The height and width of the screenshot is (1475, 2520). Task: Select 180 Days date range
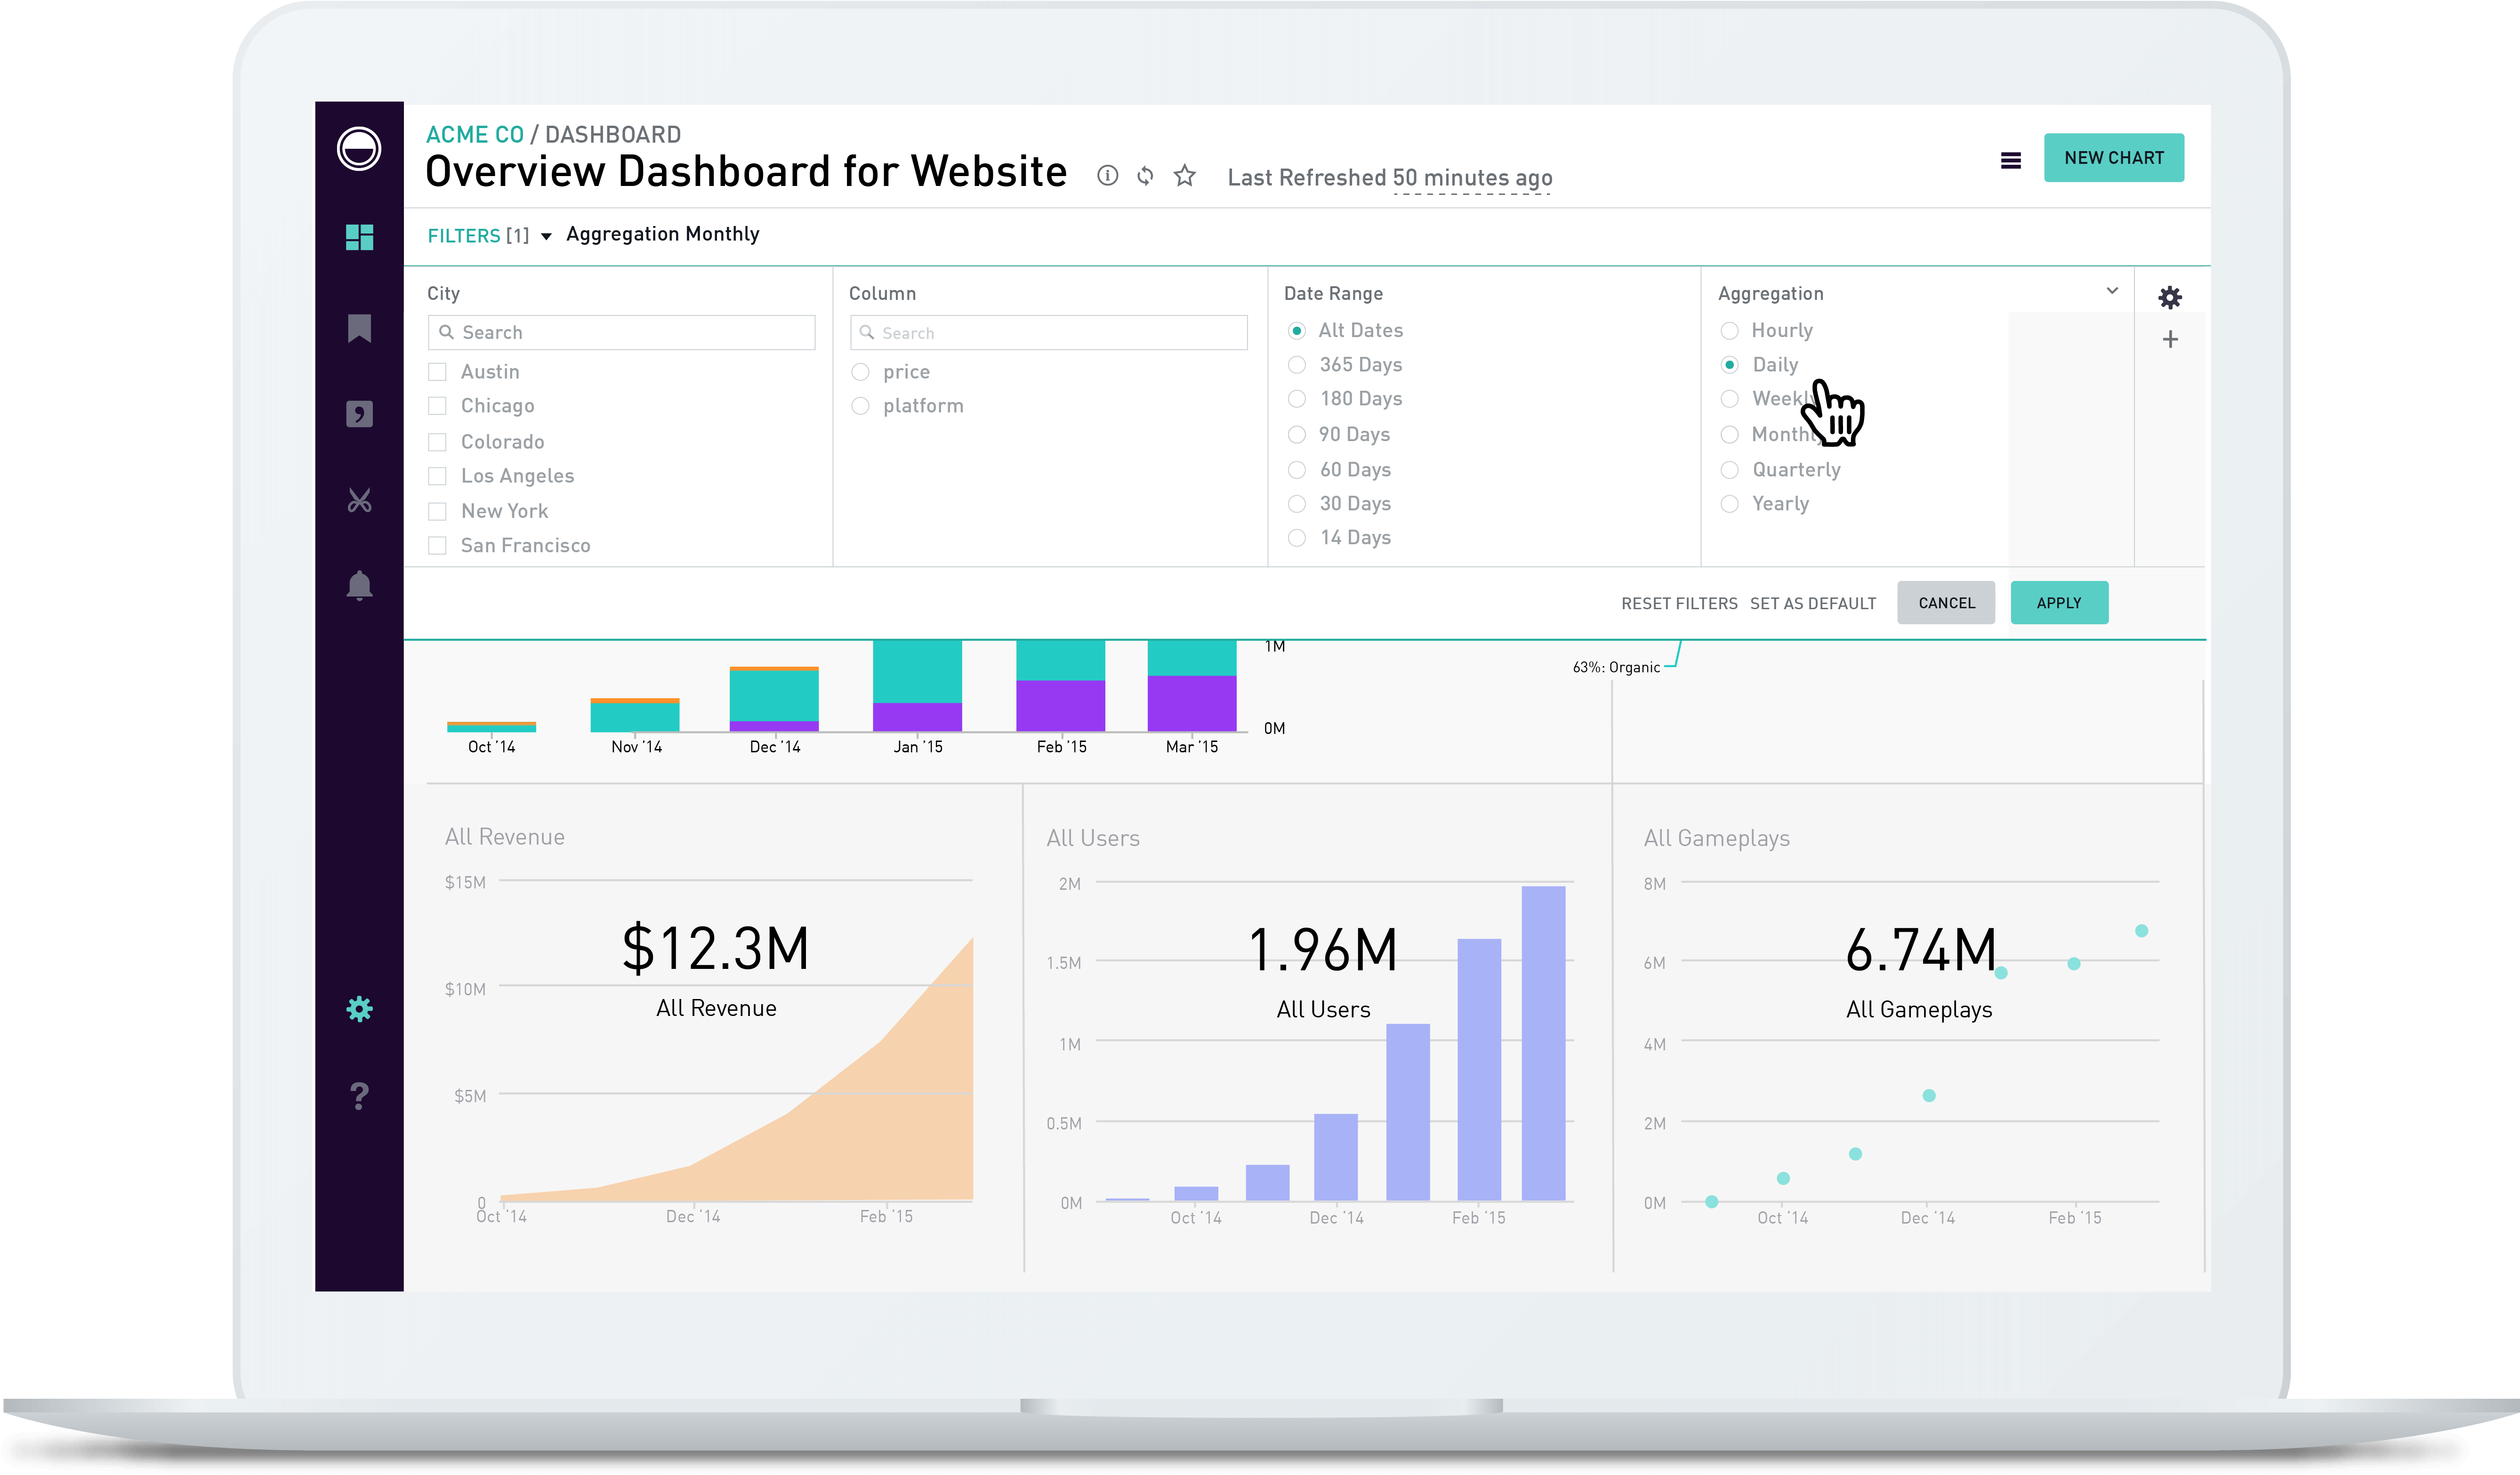click(x=1297, y=399)
